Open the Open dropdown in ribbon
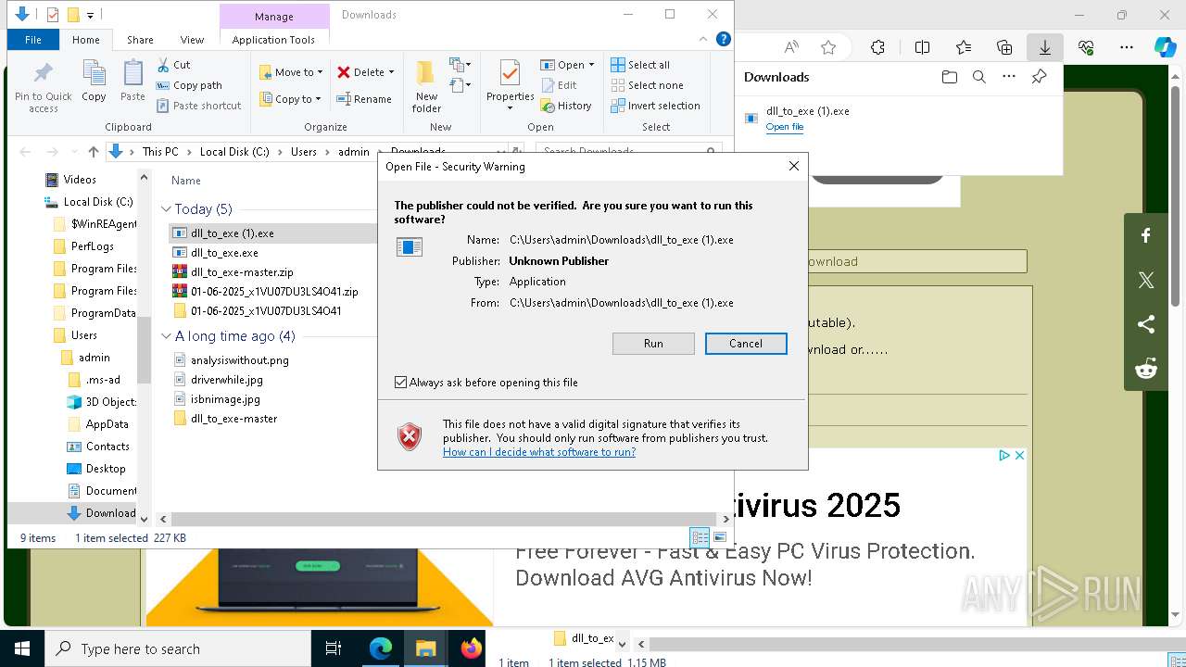Screen dimensions: 1186x667 click(x=567, y=65)
